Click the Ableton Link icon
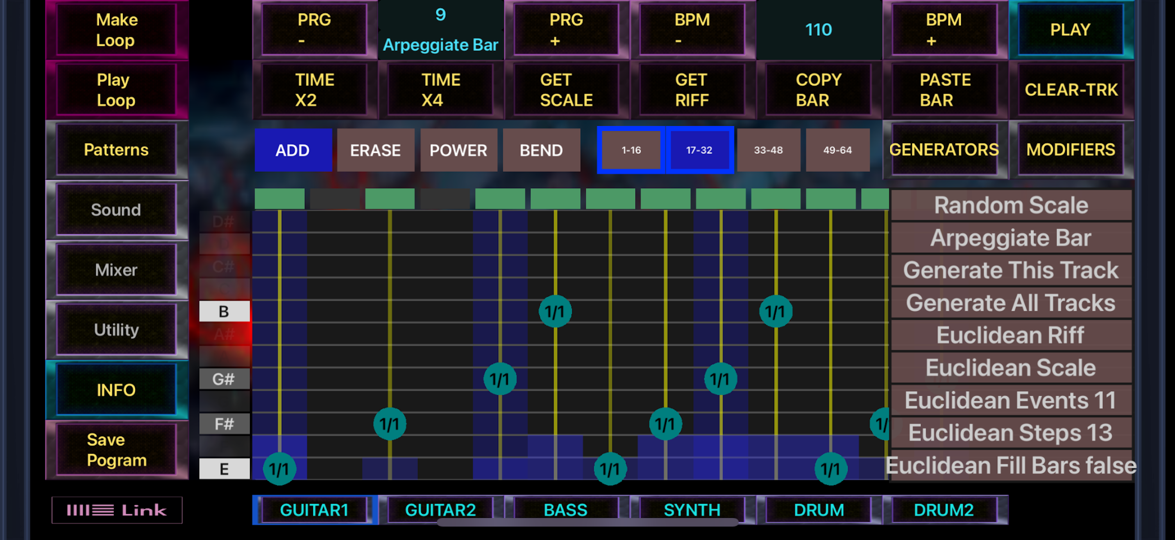Viewport: 1175px width, 540px height. tap(117, 509)
